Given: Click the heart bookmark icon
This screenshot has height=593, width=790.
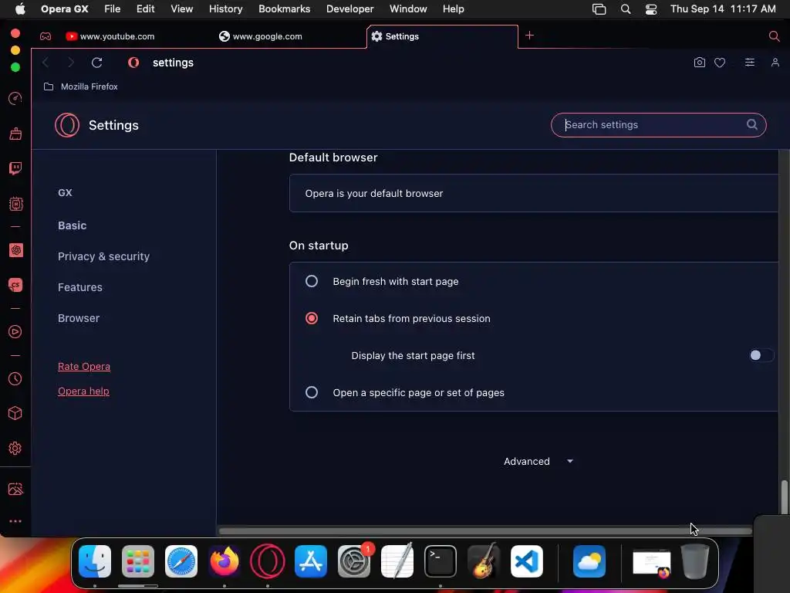Looking at the screenshot, I should point(720,63).
